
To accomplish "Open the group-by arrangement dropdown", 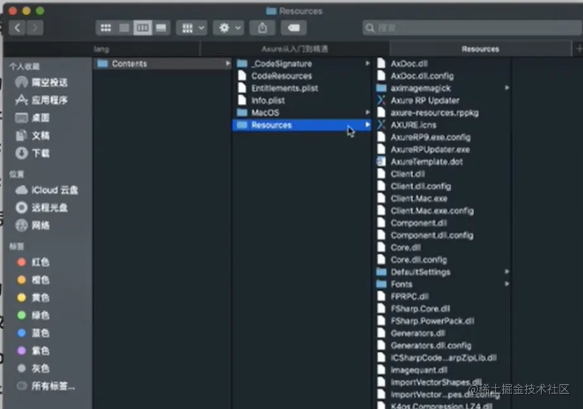I will click(192, 28).
